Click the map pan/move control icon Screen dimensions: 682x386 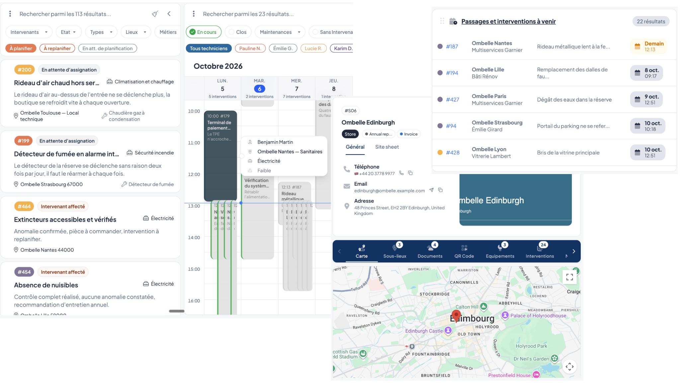tap(569, 367)
